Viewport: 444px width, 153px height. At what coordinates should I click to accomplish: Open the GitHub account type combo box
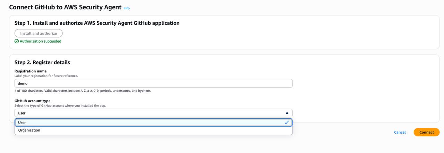pos(153,113)
